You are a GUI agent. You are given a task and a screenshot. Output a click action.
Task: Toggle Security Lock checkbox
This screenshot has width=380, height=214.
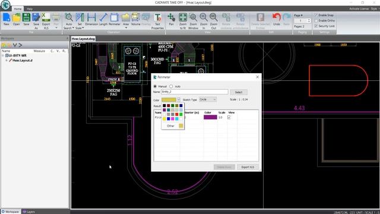pyautogui.click(x=316, y=26)
